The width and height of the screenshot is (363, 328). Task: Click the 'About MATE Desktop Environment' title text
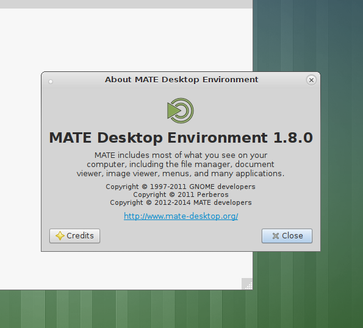182,80
